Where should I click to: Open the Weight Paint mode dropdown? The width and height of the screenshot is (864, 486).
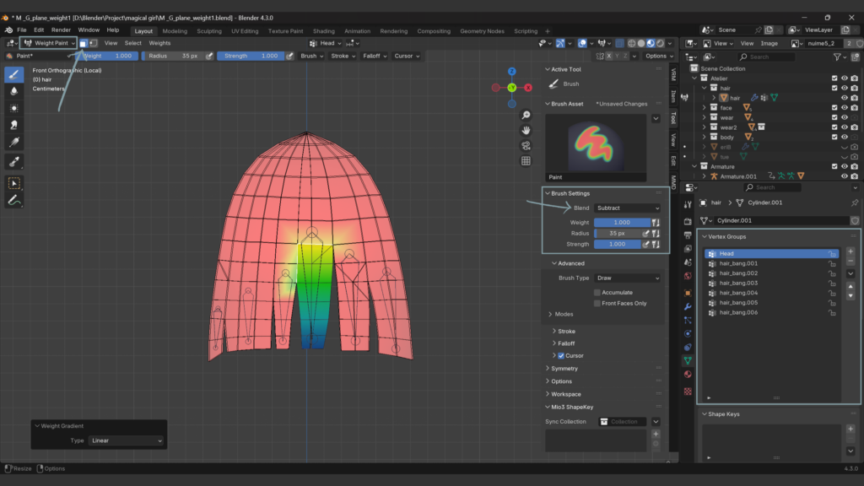click(x=50, y=43)
